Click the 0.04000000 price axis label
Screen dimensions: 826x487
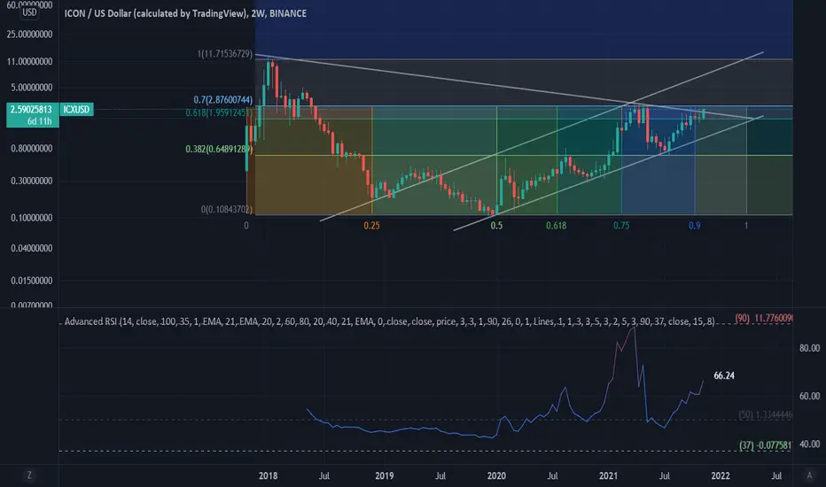click(32, 248)
